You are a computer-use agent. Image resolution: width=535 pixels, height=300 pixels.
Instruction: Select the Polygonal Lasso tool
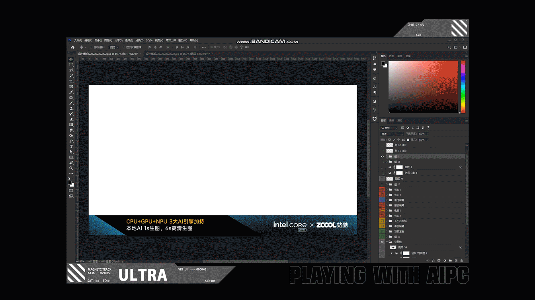pos(71,70)
